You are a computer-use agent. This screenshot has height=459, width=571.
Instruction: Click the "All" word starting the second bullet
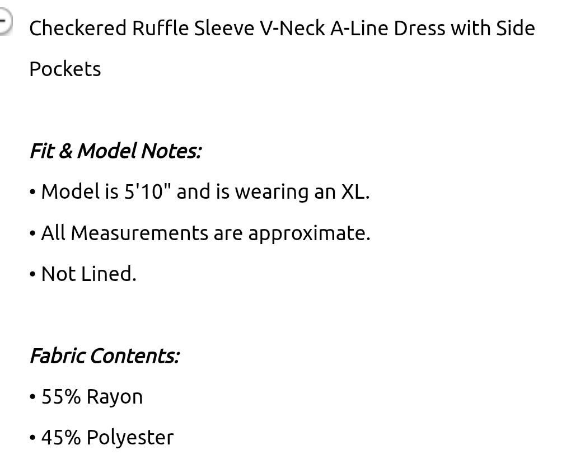tap(54, 233)
